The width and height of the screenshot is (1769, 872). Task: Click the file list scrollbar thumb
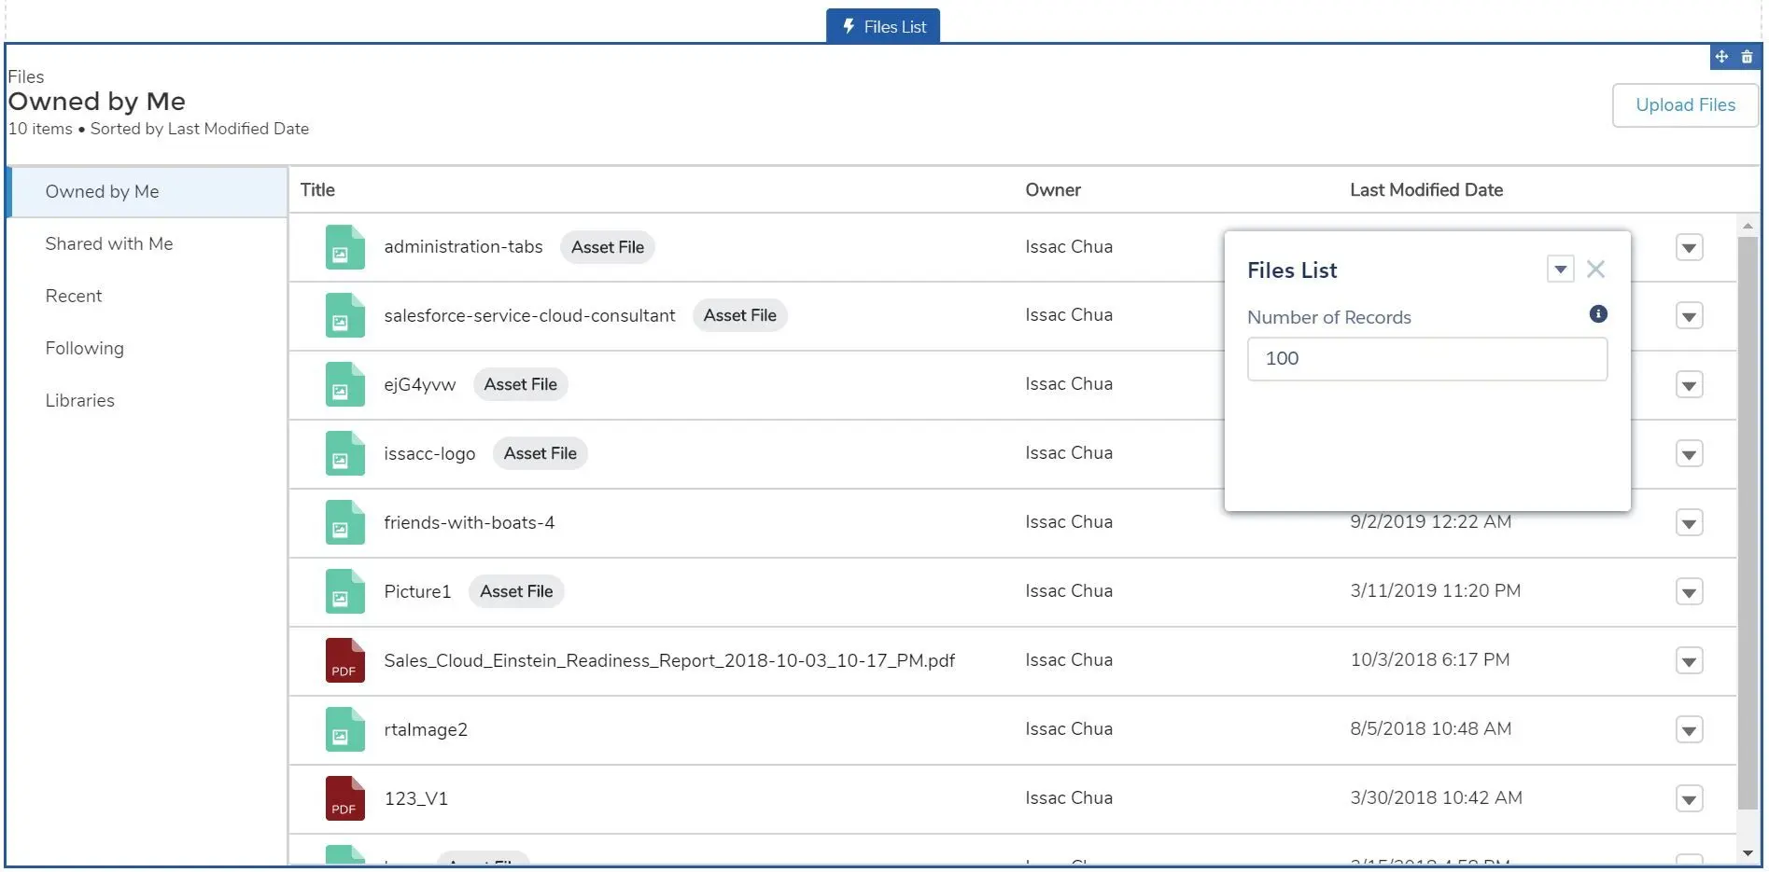click(x=1748, y=522)
